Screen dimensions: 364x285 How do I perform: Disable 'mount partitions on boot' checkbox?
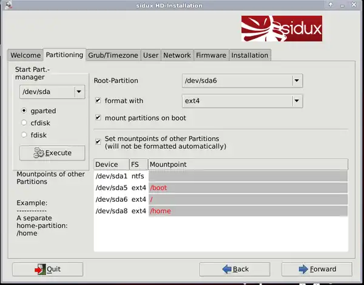tap(98, 118)
